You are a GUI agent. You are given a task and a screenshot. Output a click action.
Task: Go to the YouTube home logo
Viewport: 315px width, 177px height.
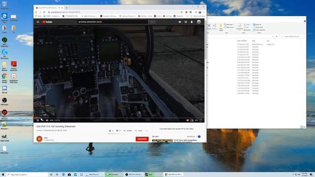point(47,22)
